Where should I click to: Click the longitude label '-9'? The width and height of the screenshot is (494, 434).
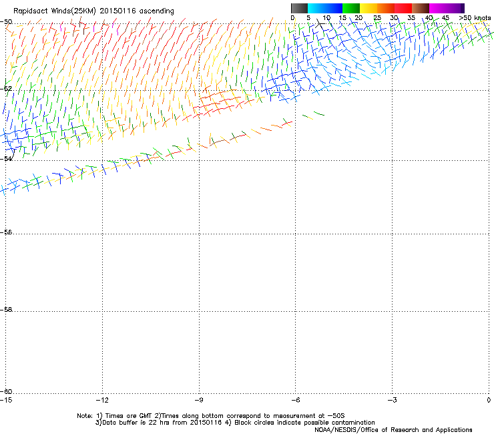click(198, 400)
